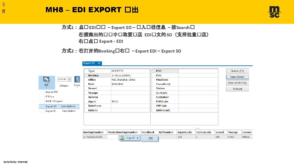The height and width of the screenshot is (165, 294).
Task: Click the Office field MSC Shanghai
Action: (130, 80)
